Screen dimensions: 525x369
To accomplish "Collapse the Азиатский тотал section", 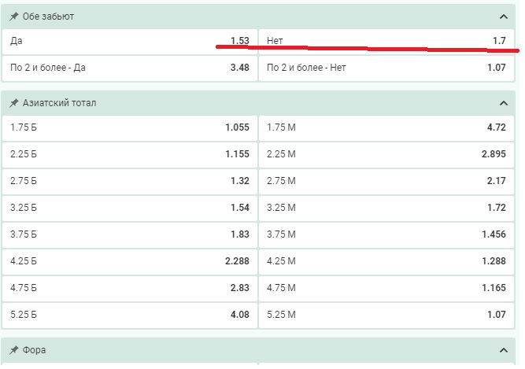I will (503, 103).
